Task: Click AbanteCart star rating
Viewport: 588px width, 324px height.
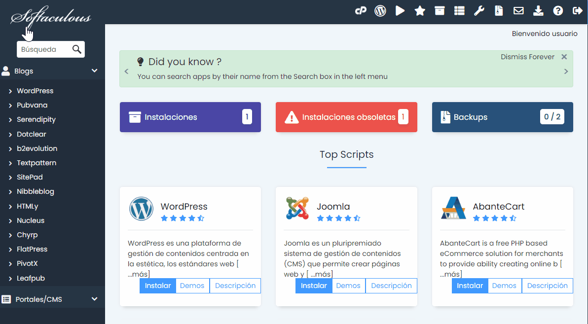Action: 495,218
